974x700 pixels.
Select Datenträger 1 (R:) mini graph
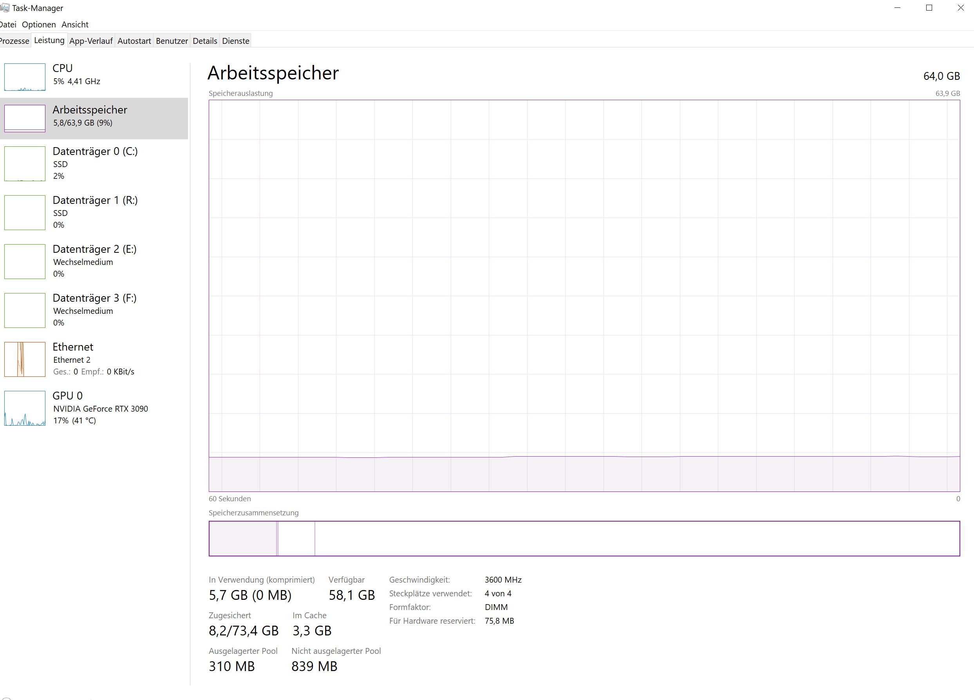tap(25, 212)
